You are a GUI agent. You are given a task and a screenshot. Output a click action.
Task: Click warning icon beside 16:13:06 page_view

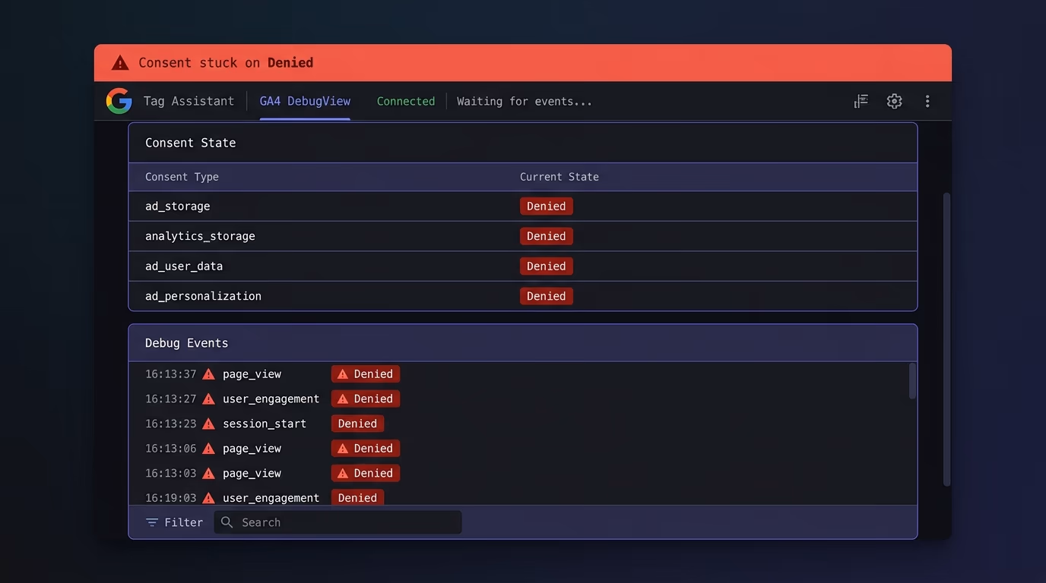coord(208,449)
